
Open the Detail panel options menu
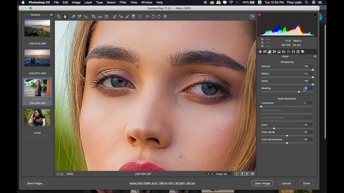point(315,56)
